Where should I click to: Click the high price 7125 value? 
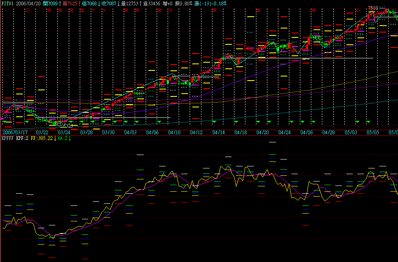[72, 3]
